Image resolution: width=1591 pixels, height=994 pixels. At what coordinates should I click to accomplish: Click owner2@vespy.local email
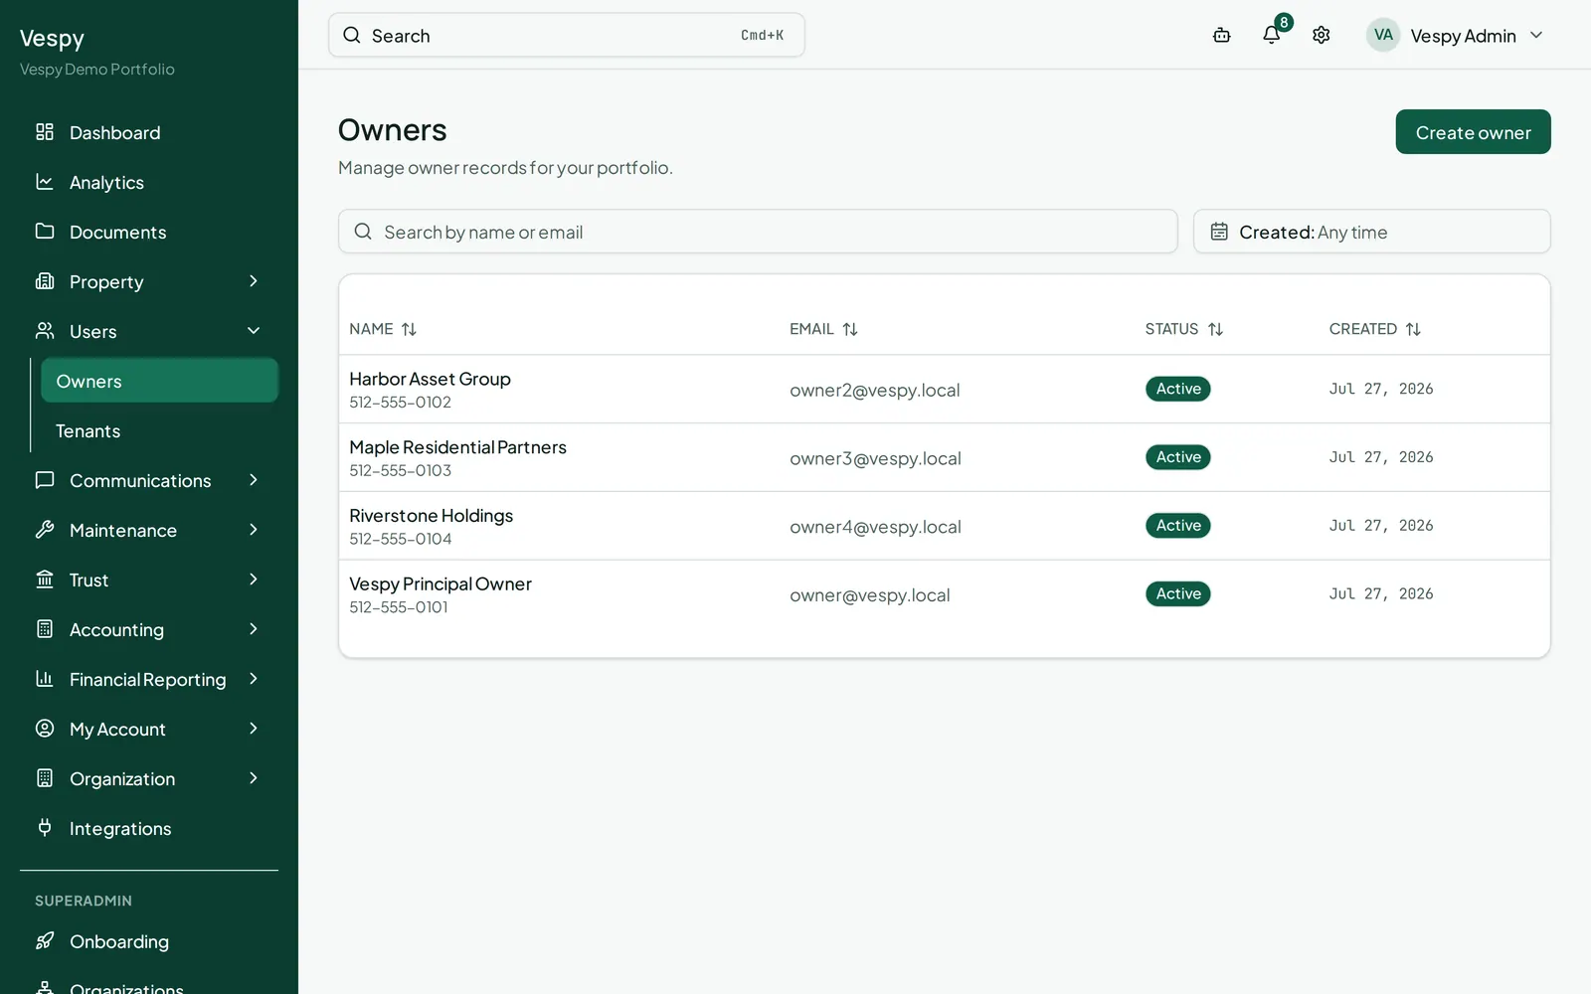tap(875, 391)
